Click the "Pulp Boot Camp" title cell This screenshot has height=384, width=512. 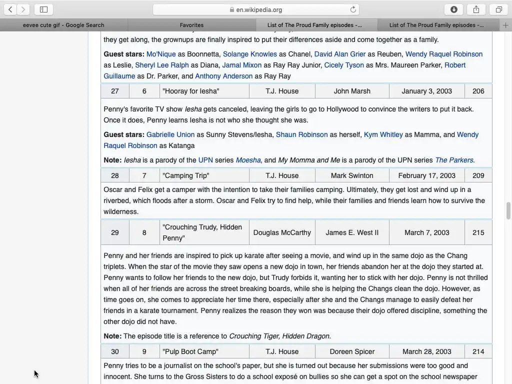[204, 351]
